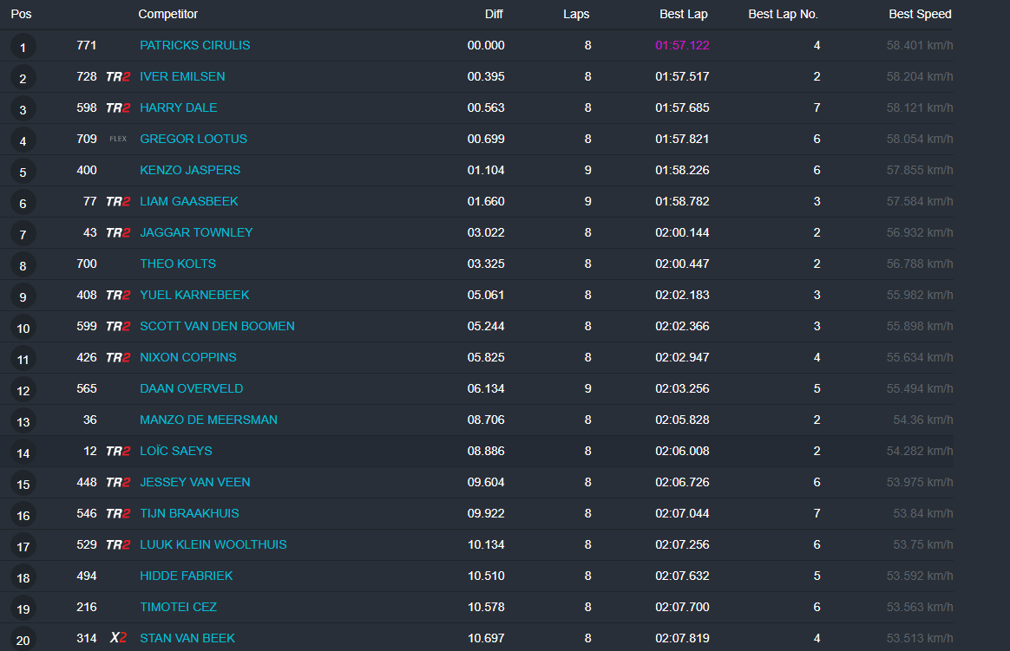The width and height of the screenshot is (1010, 651).
Task: Click the TR2 icon beside Iver Emilsen
Action: [x=117, y=77]
